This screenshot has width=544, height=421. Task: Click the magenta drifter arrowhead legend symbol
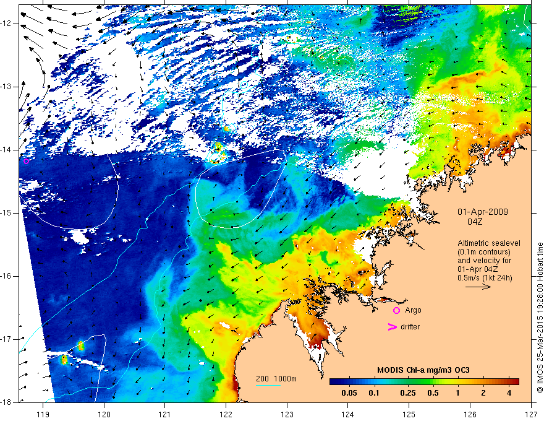pyautogui.click(x=392, y=327)
